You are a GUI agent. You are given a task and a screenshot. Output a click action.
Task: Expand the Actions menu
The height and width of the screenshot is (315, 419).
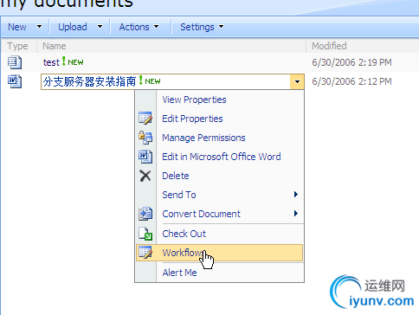point(139,27)
